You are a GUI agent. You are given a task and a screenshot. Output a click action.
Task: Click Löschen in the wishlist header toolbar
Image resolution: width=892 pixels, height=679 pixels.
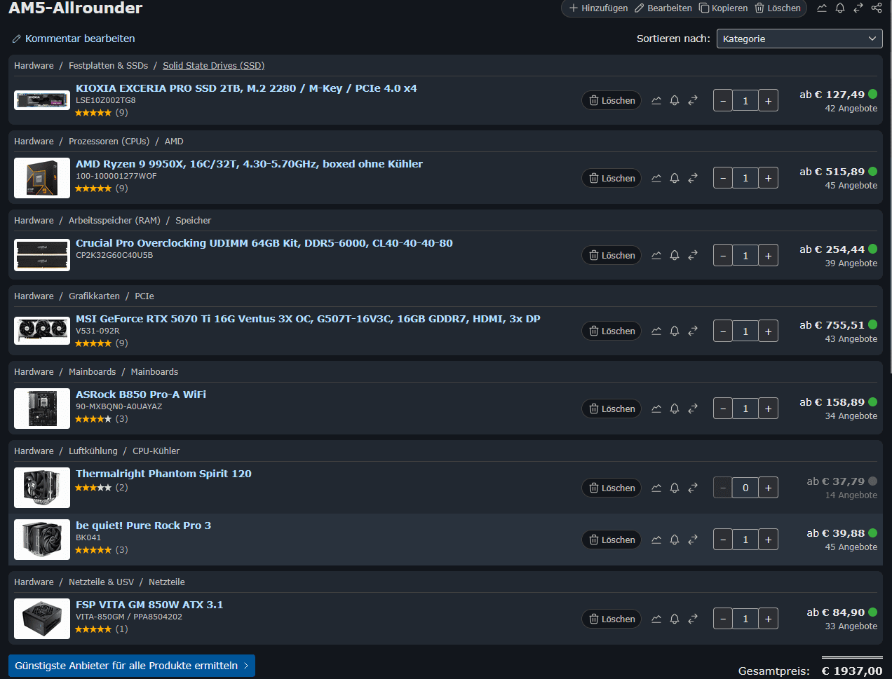(778, 8)
